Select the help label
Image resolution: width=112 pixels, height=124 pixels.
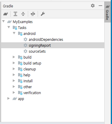(27, 75)
